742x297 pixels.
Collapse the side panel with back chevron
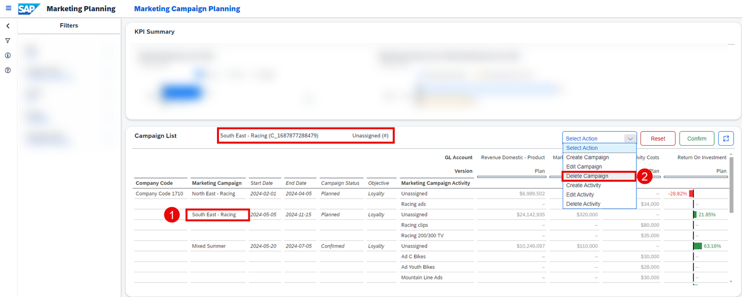[x=8, y=26]
